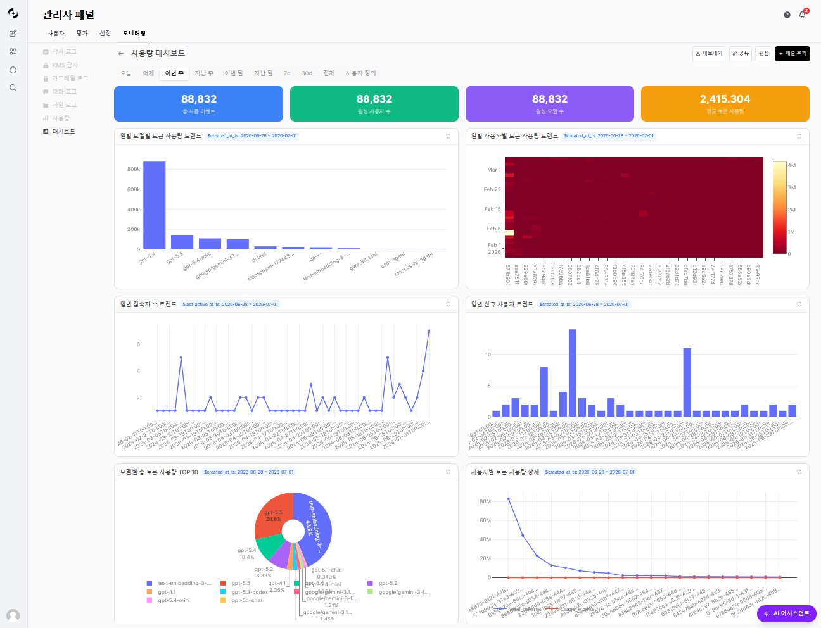Select the 오늘 time range
821x628 pixels.
(126, 73)
